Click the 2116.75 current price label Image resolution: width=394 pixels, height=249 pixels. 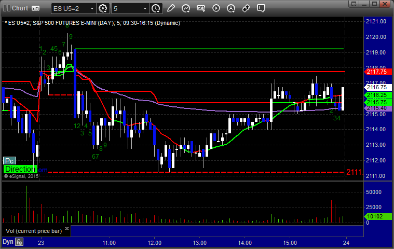click(x=378, y=87)
